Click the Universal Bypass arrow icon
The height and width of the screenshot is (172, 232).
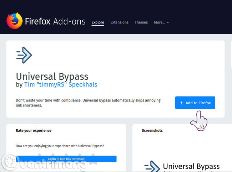[24, 55]
